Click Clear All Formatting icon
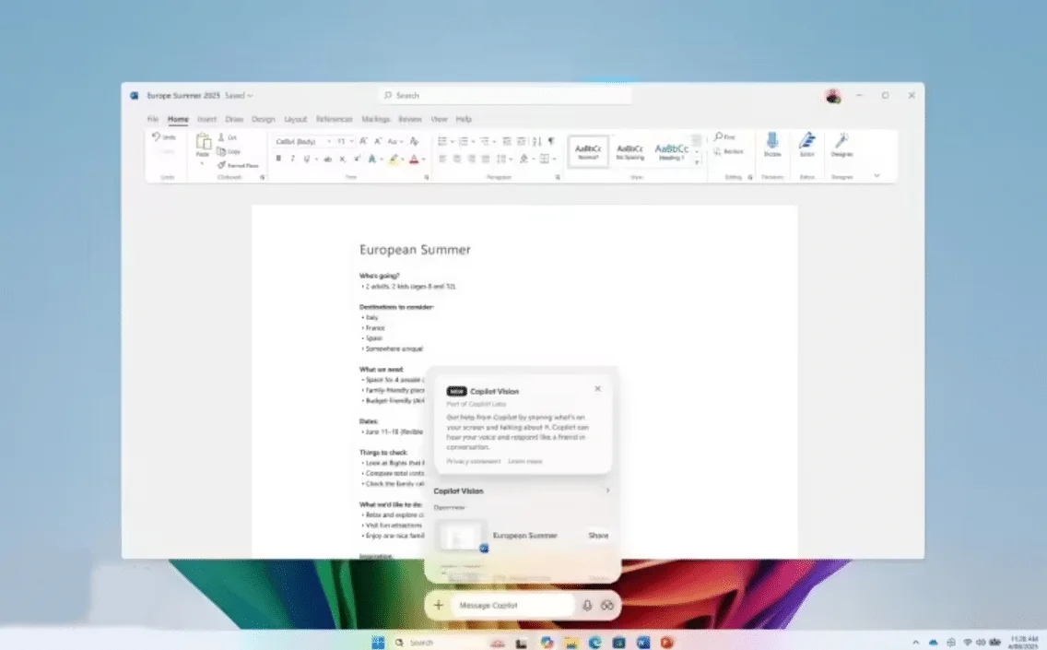This screenshot has height=650, width=1047. 414,141
